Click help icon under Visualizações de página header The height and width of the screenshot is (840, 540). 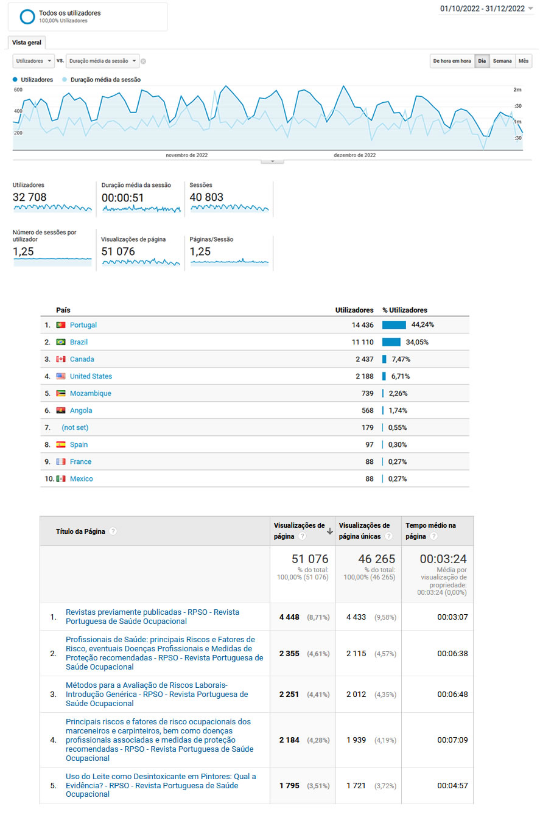pos(302,536)
